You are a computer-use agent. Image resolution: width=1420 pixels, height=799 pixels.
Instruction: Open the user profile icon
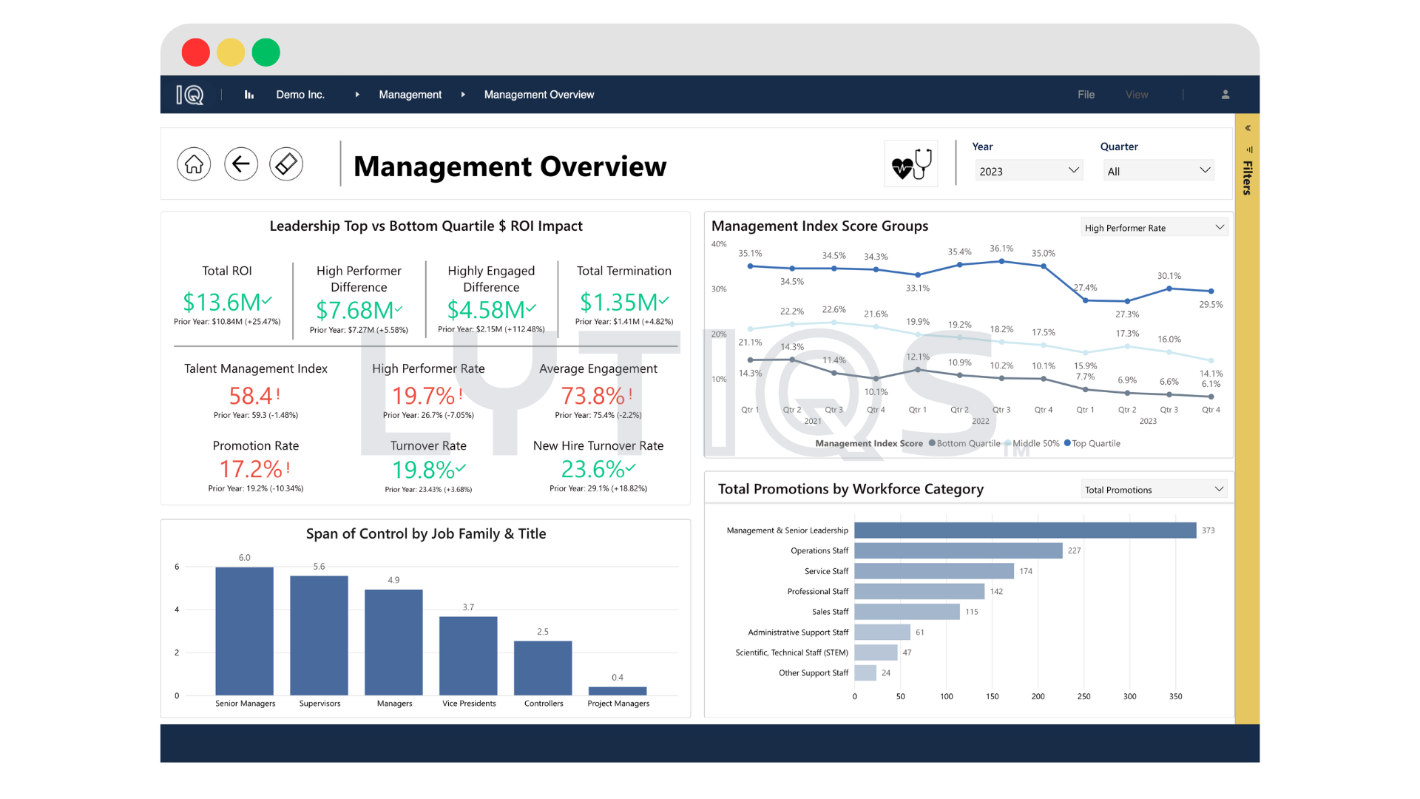(x=1225, y=95)
